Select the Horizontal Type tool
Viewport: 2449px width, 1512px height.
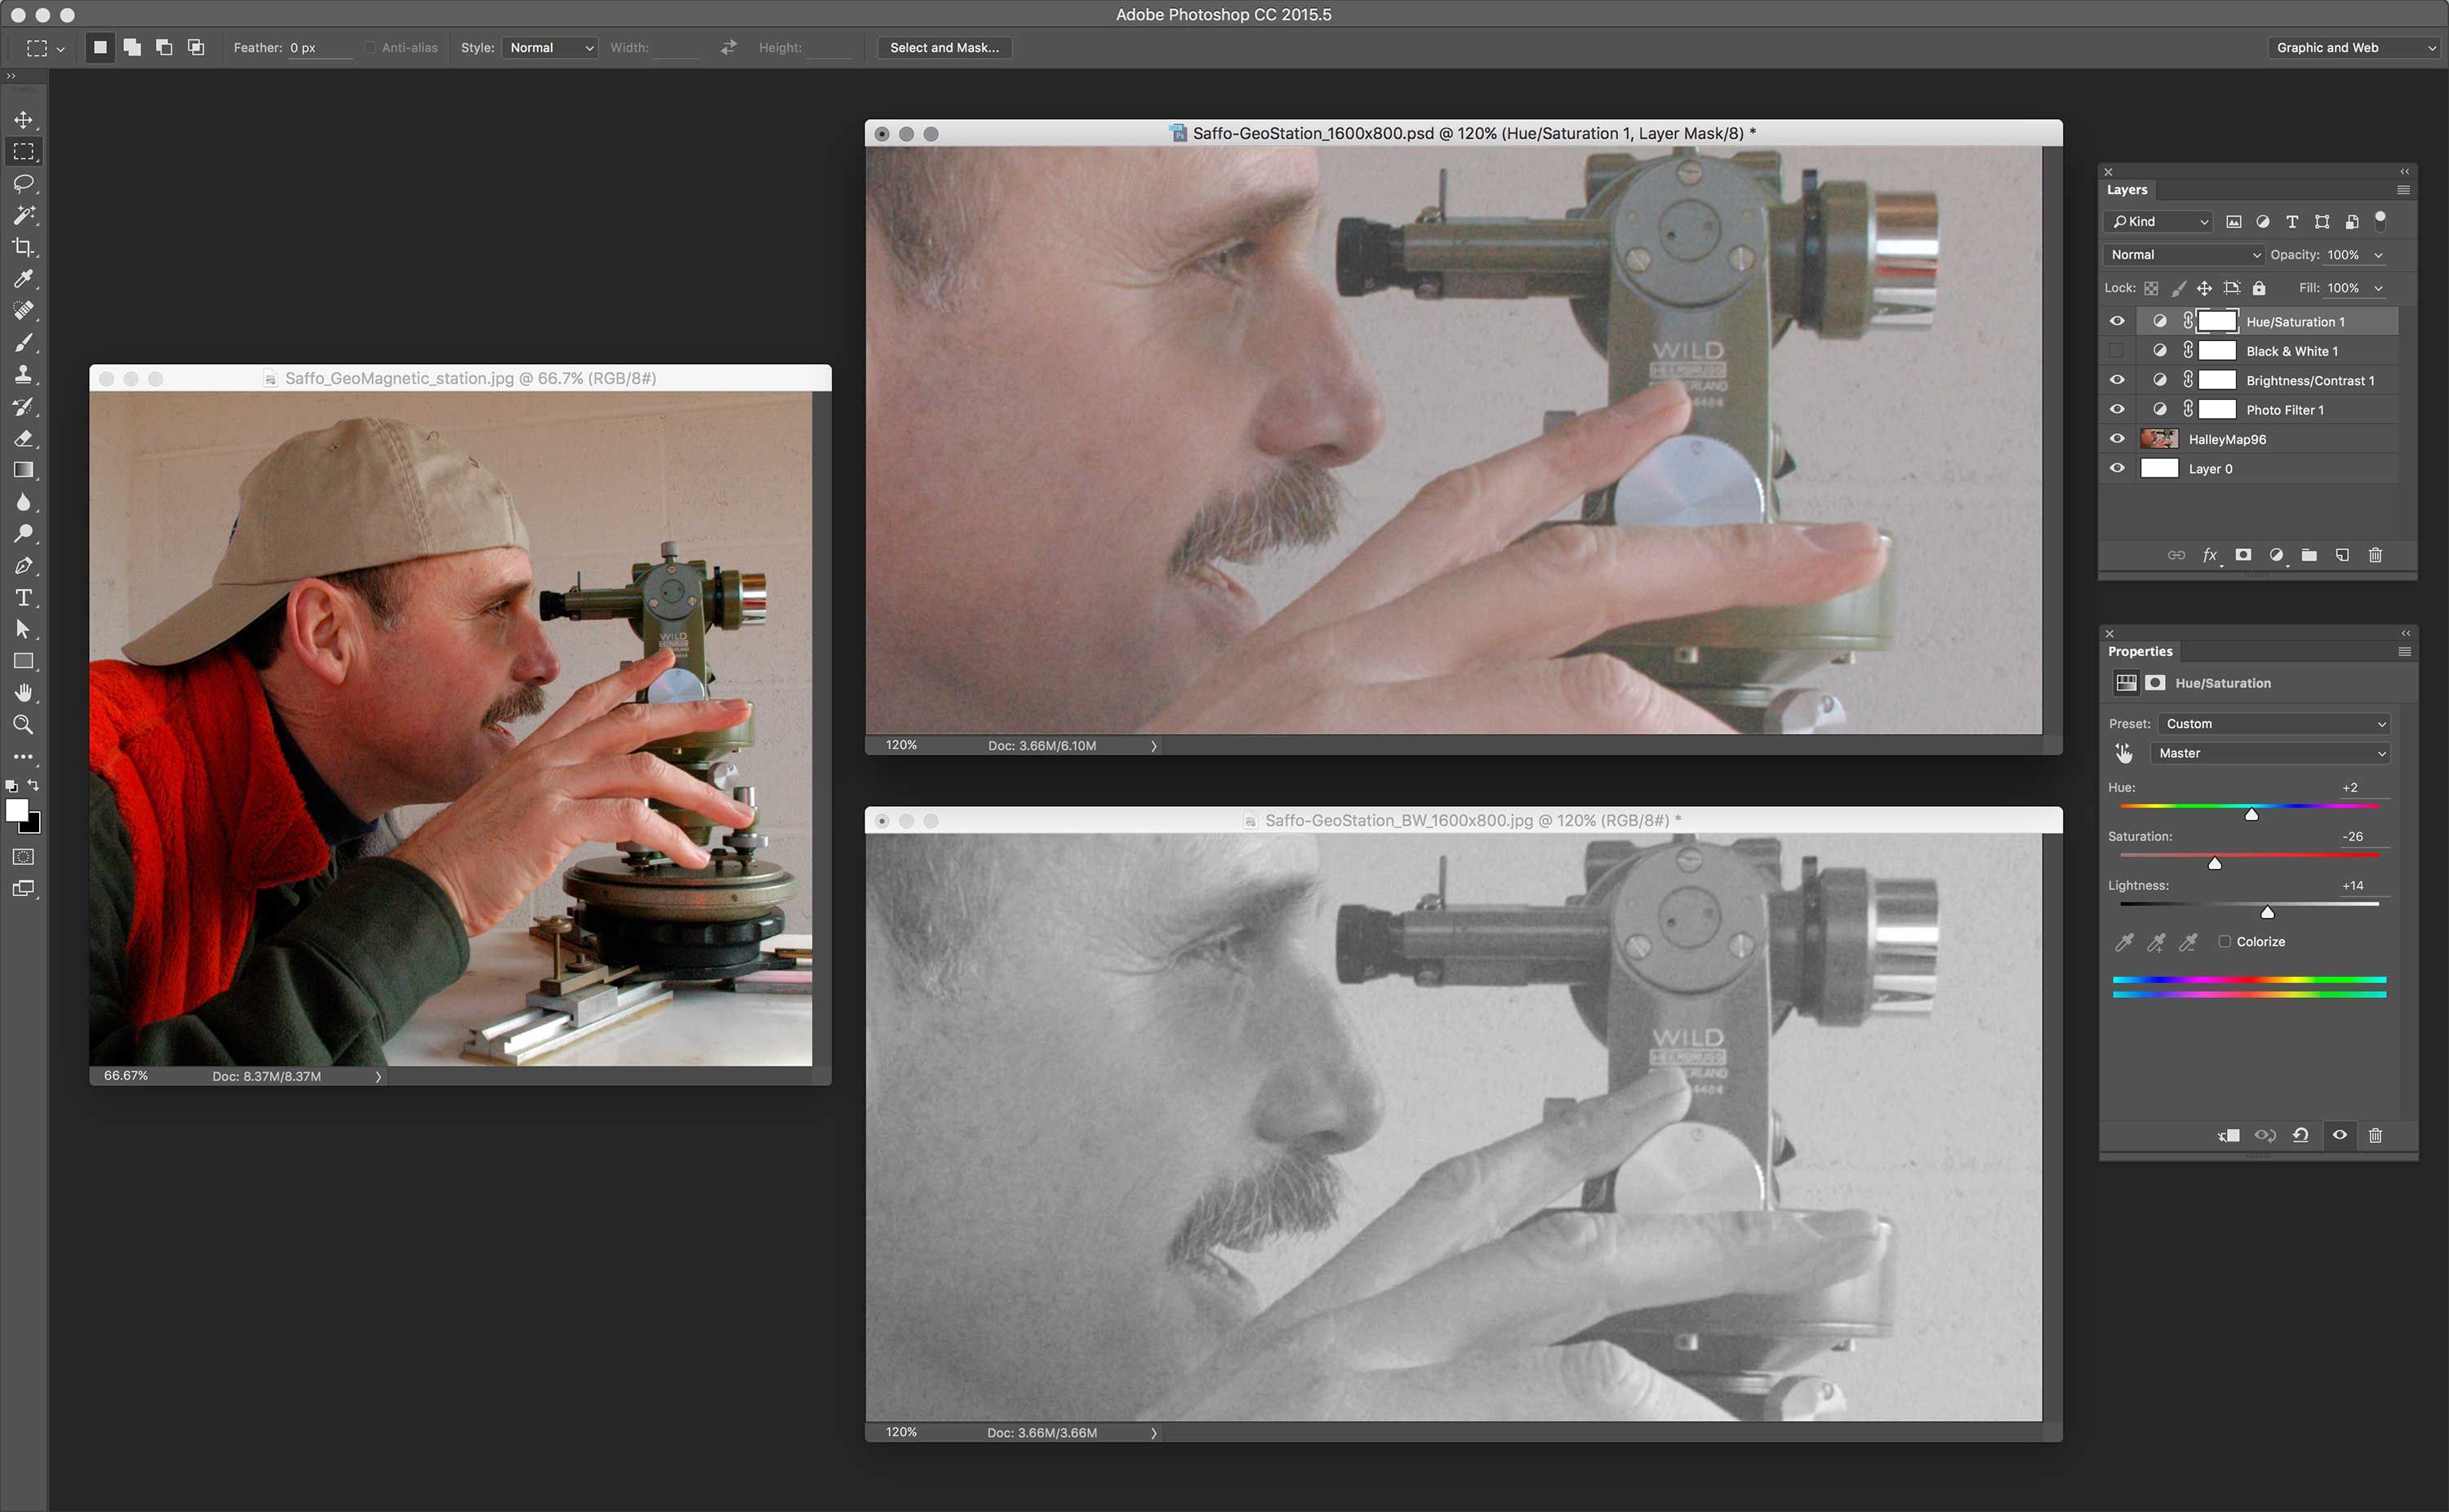tap(23, 598)
